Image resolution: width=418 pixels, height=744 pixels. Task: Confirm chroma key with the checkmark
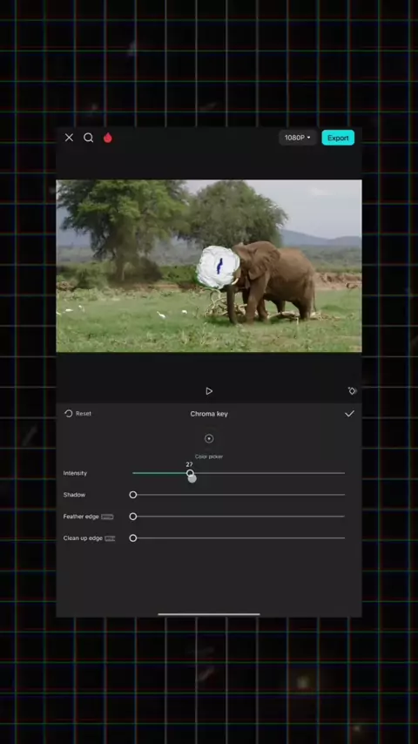click(349, 414)
